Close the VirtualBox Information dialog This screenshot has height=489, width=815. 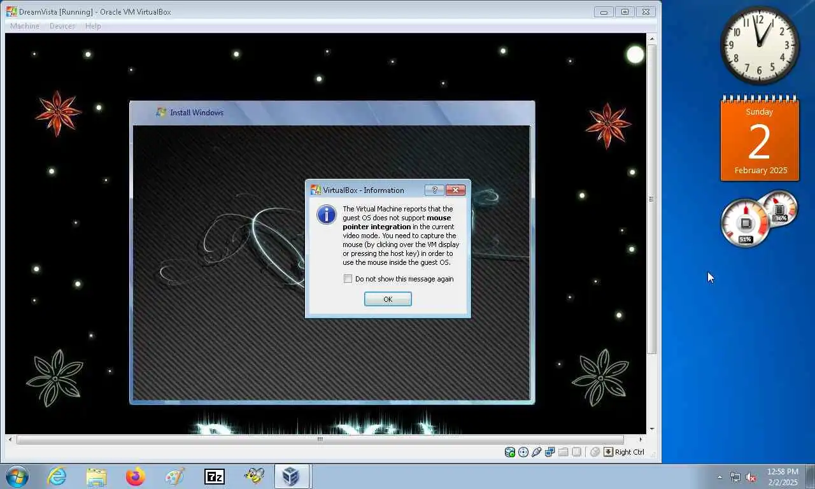[455, 190]
